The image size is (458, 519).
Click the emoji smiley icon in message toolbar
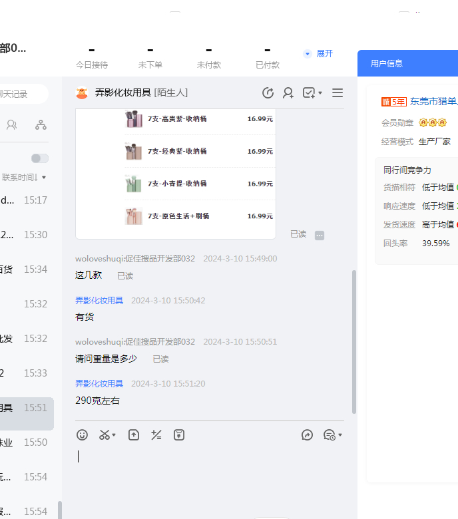click(82, 435)
